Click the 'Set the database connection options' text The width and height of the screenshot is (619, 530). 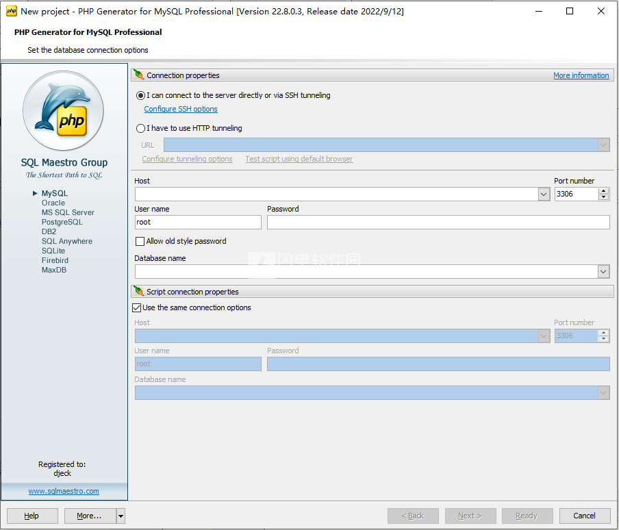tap(88, 50)
